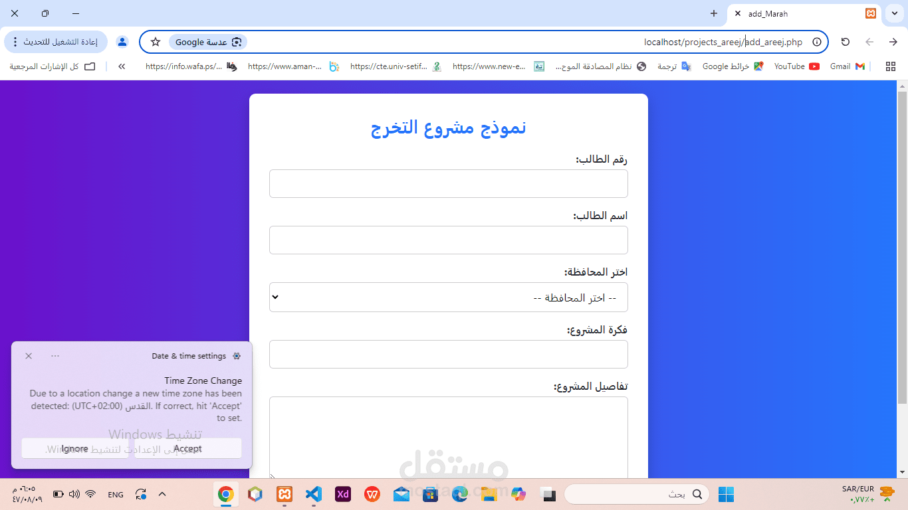Close the Date & time notification
Image resolution: width=908 pixels, height=510 pixels.
tap(29, 356)
